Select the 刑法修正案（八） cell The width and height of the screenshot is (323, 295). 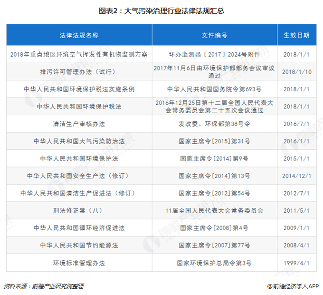click(x=79, y=210)
